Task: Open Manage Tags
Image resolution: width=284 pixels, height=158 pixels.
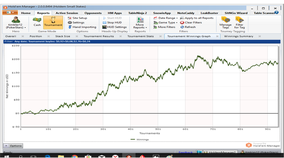Action: (x=226, y=23)
